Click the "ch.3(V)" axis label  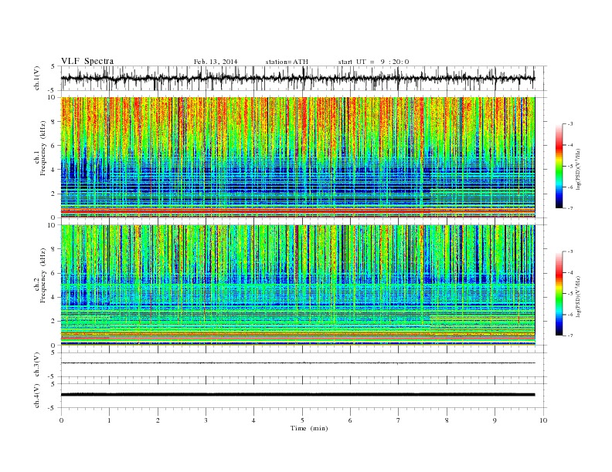37,365
